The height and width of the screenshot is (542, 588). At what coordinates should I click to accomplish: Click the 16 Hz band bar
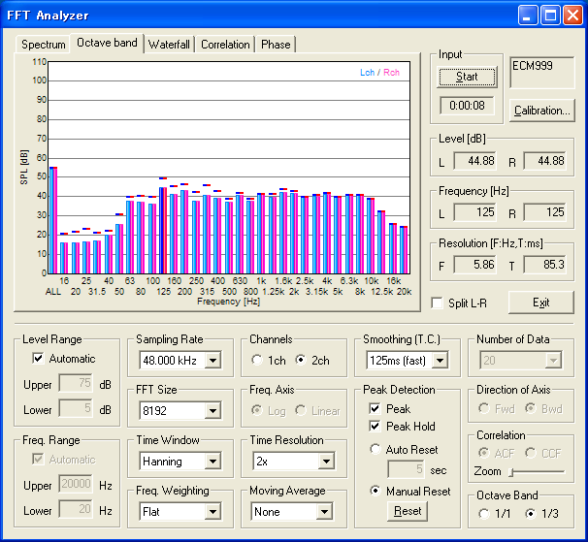pos(64,258)
